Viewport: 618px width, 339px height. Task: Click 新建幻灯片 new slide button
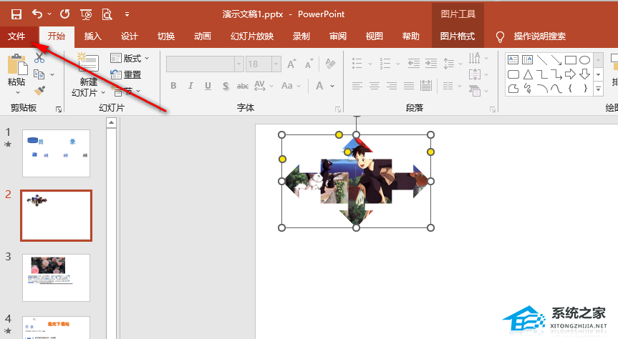click(x=88, y=75)
